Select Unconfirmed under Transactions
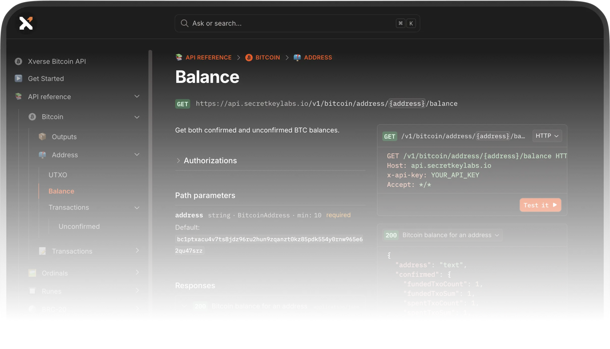The height and width of the screenshot is (349, 610). pyautogui.click(x=79, y=226)
